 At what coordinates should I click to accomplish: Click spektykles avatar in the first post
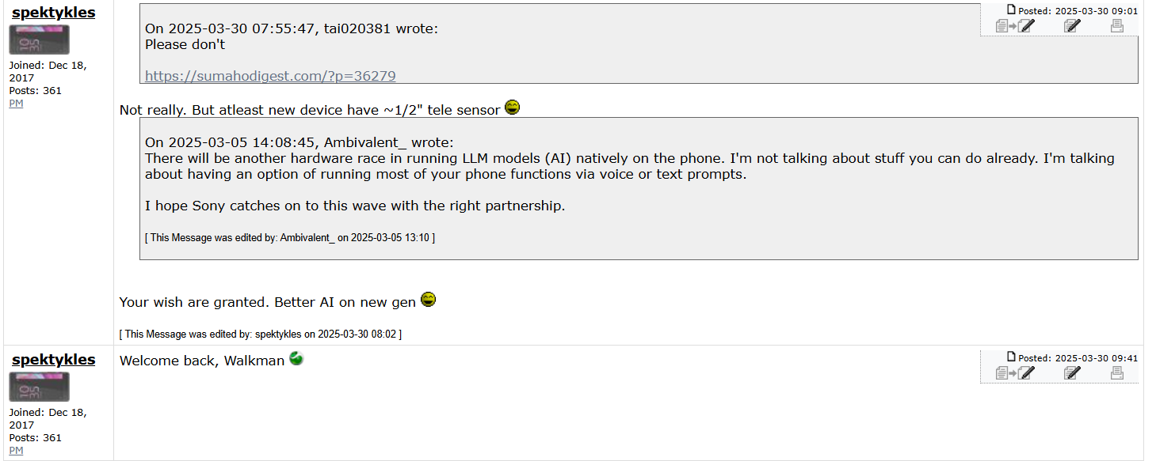click(39, 40)
